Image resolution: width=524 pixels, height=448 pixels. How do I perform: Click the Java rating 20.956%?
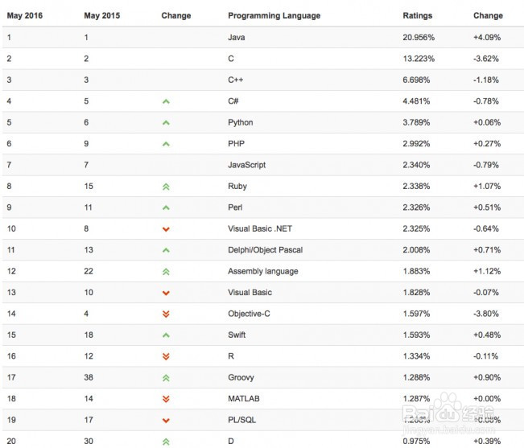(418, 37)
